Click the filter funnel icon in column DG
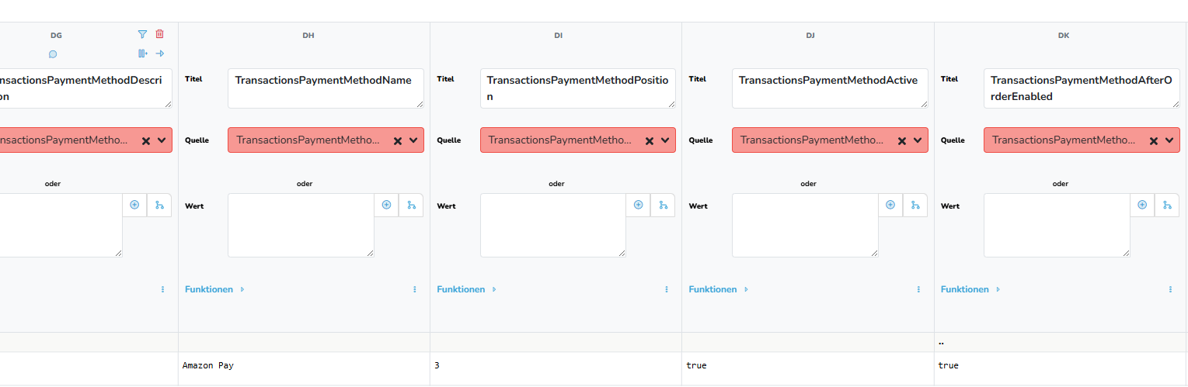Screen dimensions: 1188x387 pyautogui.click(x=142, y=34)
